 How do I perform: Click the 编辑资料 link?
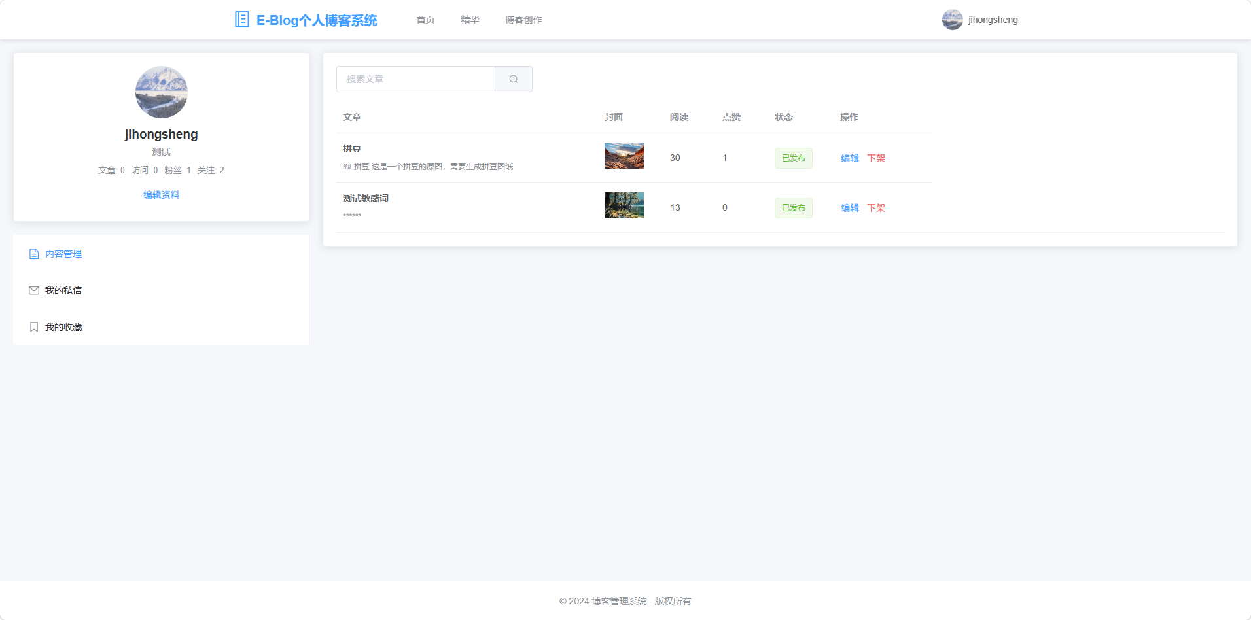point(161,195)
